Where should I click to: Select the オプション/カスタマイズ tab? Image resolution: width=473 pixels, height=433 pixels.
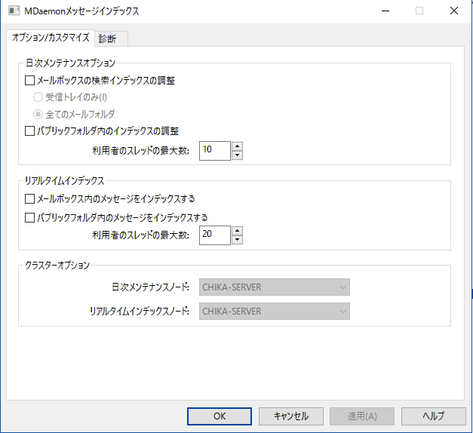[x=50, y=38]
